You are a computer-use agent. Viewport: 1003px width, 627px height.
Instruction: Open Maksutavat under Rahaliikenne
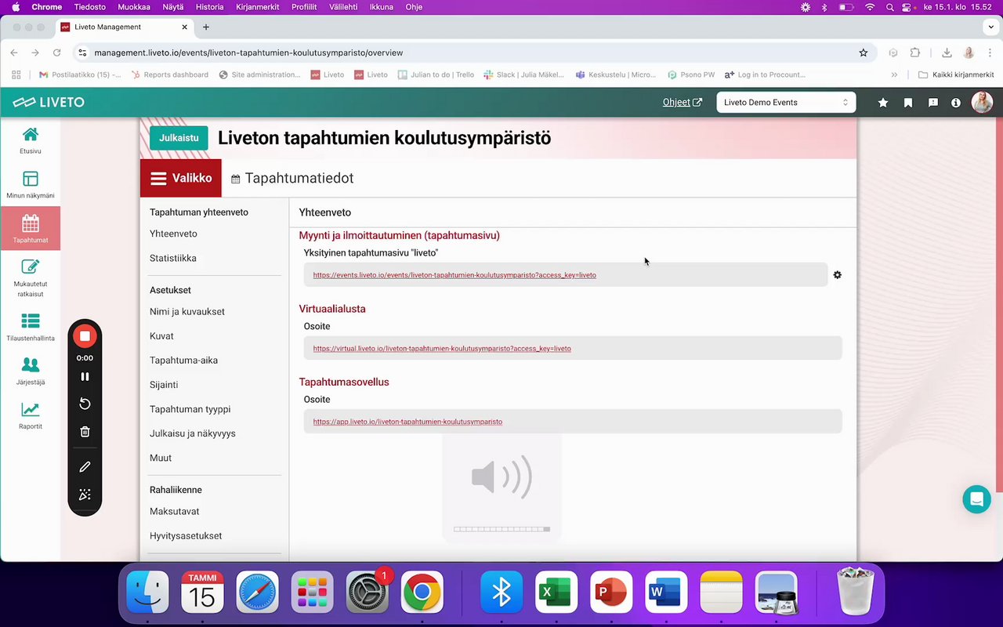point(175,512)
